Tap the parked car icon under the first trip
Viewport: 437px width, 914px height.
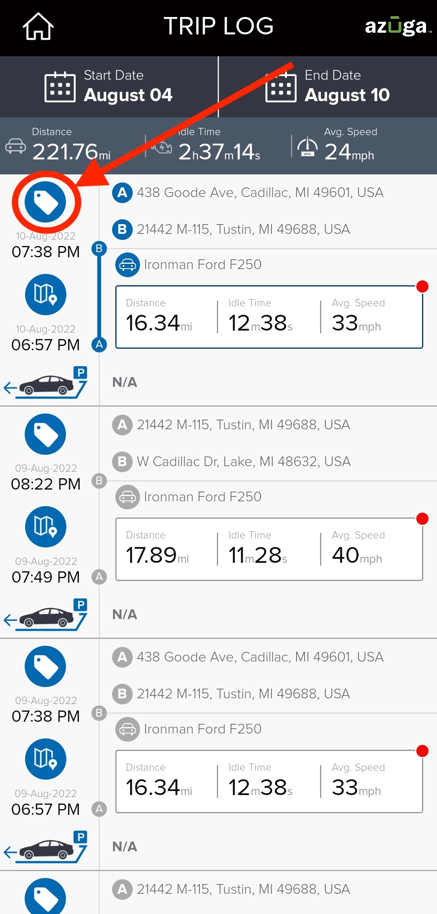pyautogui.click(x=46, y=383)
